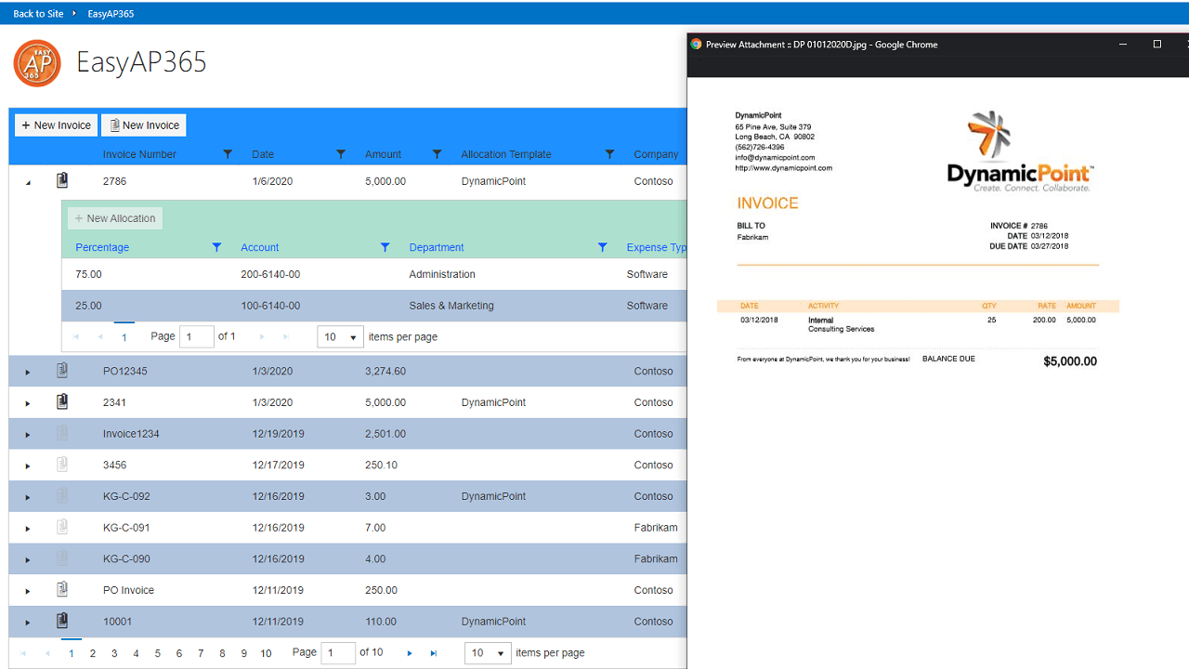Viewport: 1189px width, 669px height.
Task: Go to next invoices page arrow
Action: 410,653
